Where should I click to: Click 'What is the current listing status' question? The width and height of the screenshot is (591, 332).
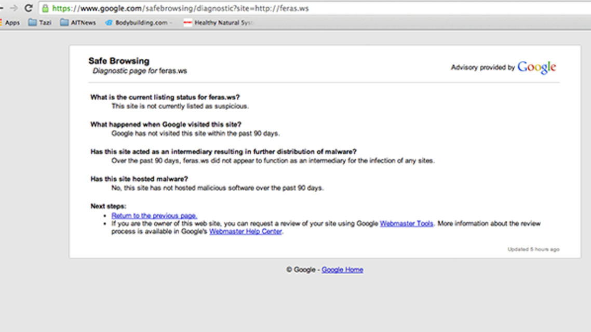165,97
